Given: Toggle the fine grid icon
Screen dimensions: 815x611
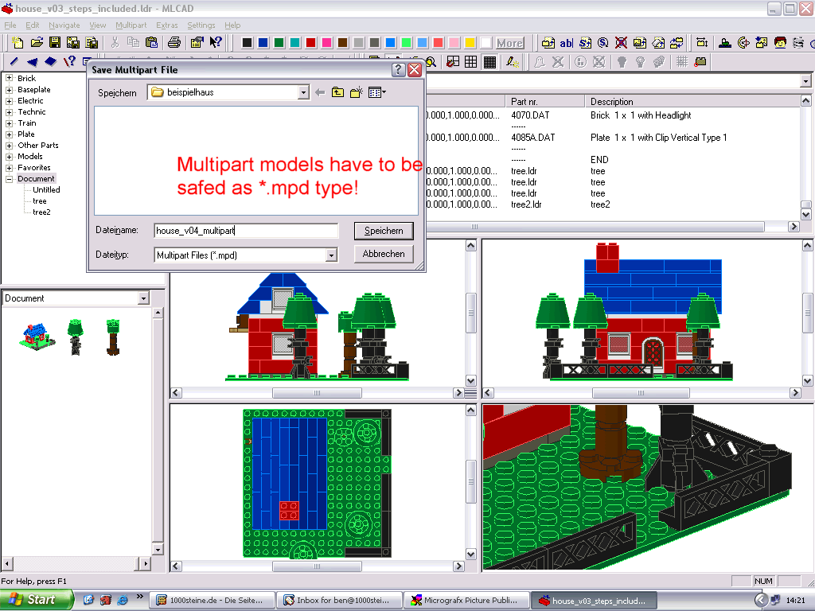Looking at the screenshot, I should pyautogui.click(x=489, y=62).
